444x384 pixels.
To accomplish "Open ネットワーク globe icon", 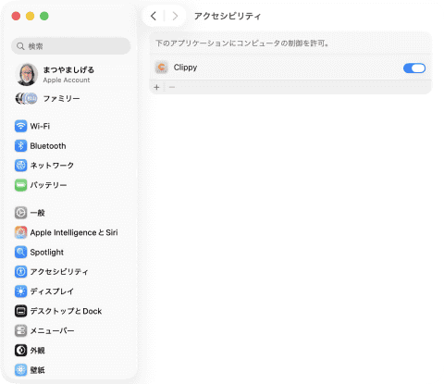I will (x=20, y=166).
